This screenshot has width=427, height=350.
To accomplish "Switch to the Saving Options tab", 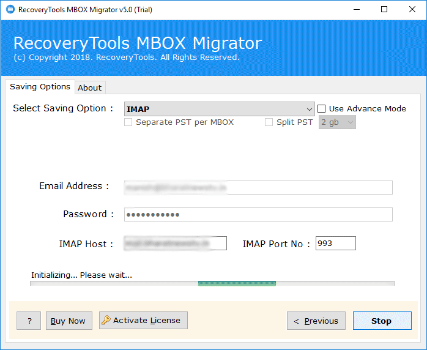I will (40, 87).
